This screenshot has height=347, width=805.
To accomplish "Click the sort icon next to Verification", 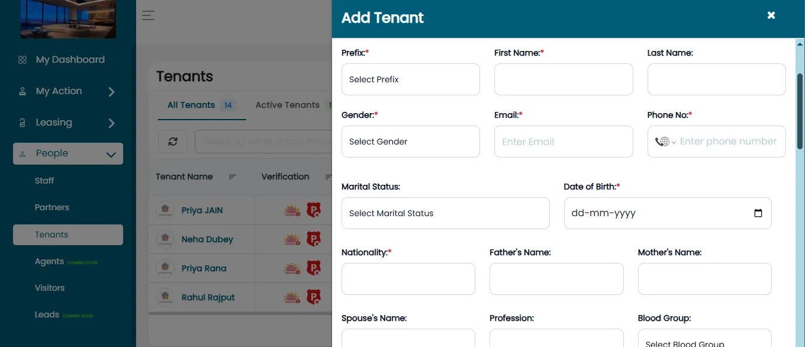I will tap(329, 177).
